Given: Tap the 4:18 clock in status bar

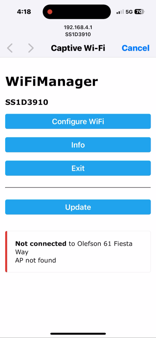Looking at the screenshot, I should (24, 12).
